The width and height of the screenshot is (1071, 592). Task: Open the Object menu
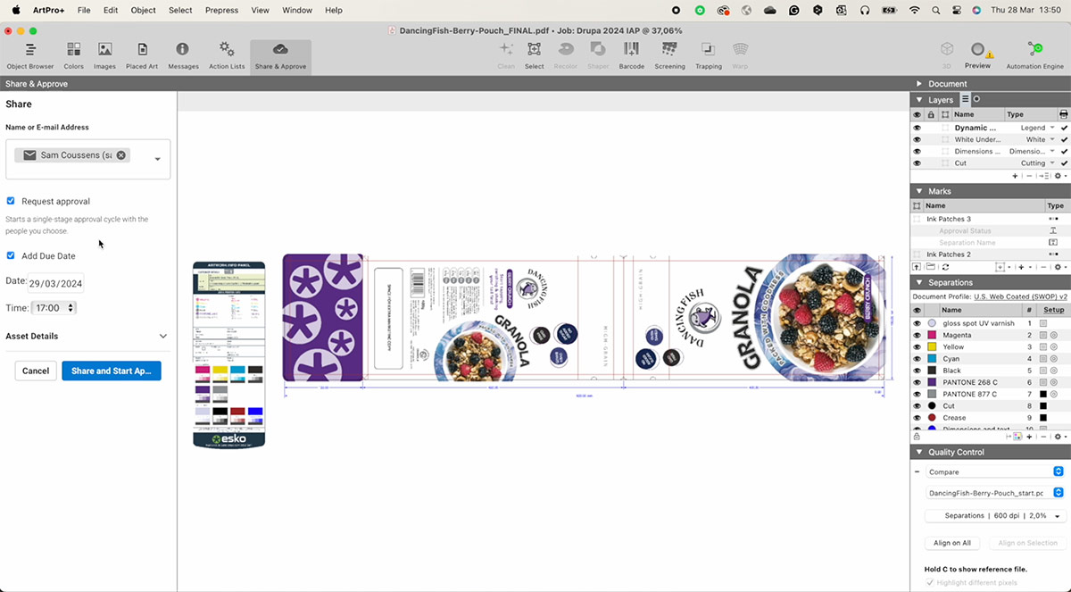pos(143,10)
